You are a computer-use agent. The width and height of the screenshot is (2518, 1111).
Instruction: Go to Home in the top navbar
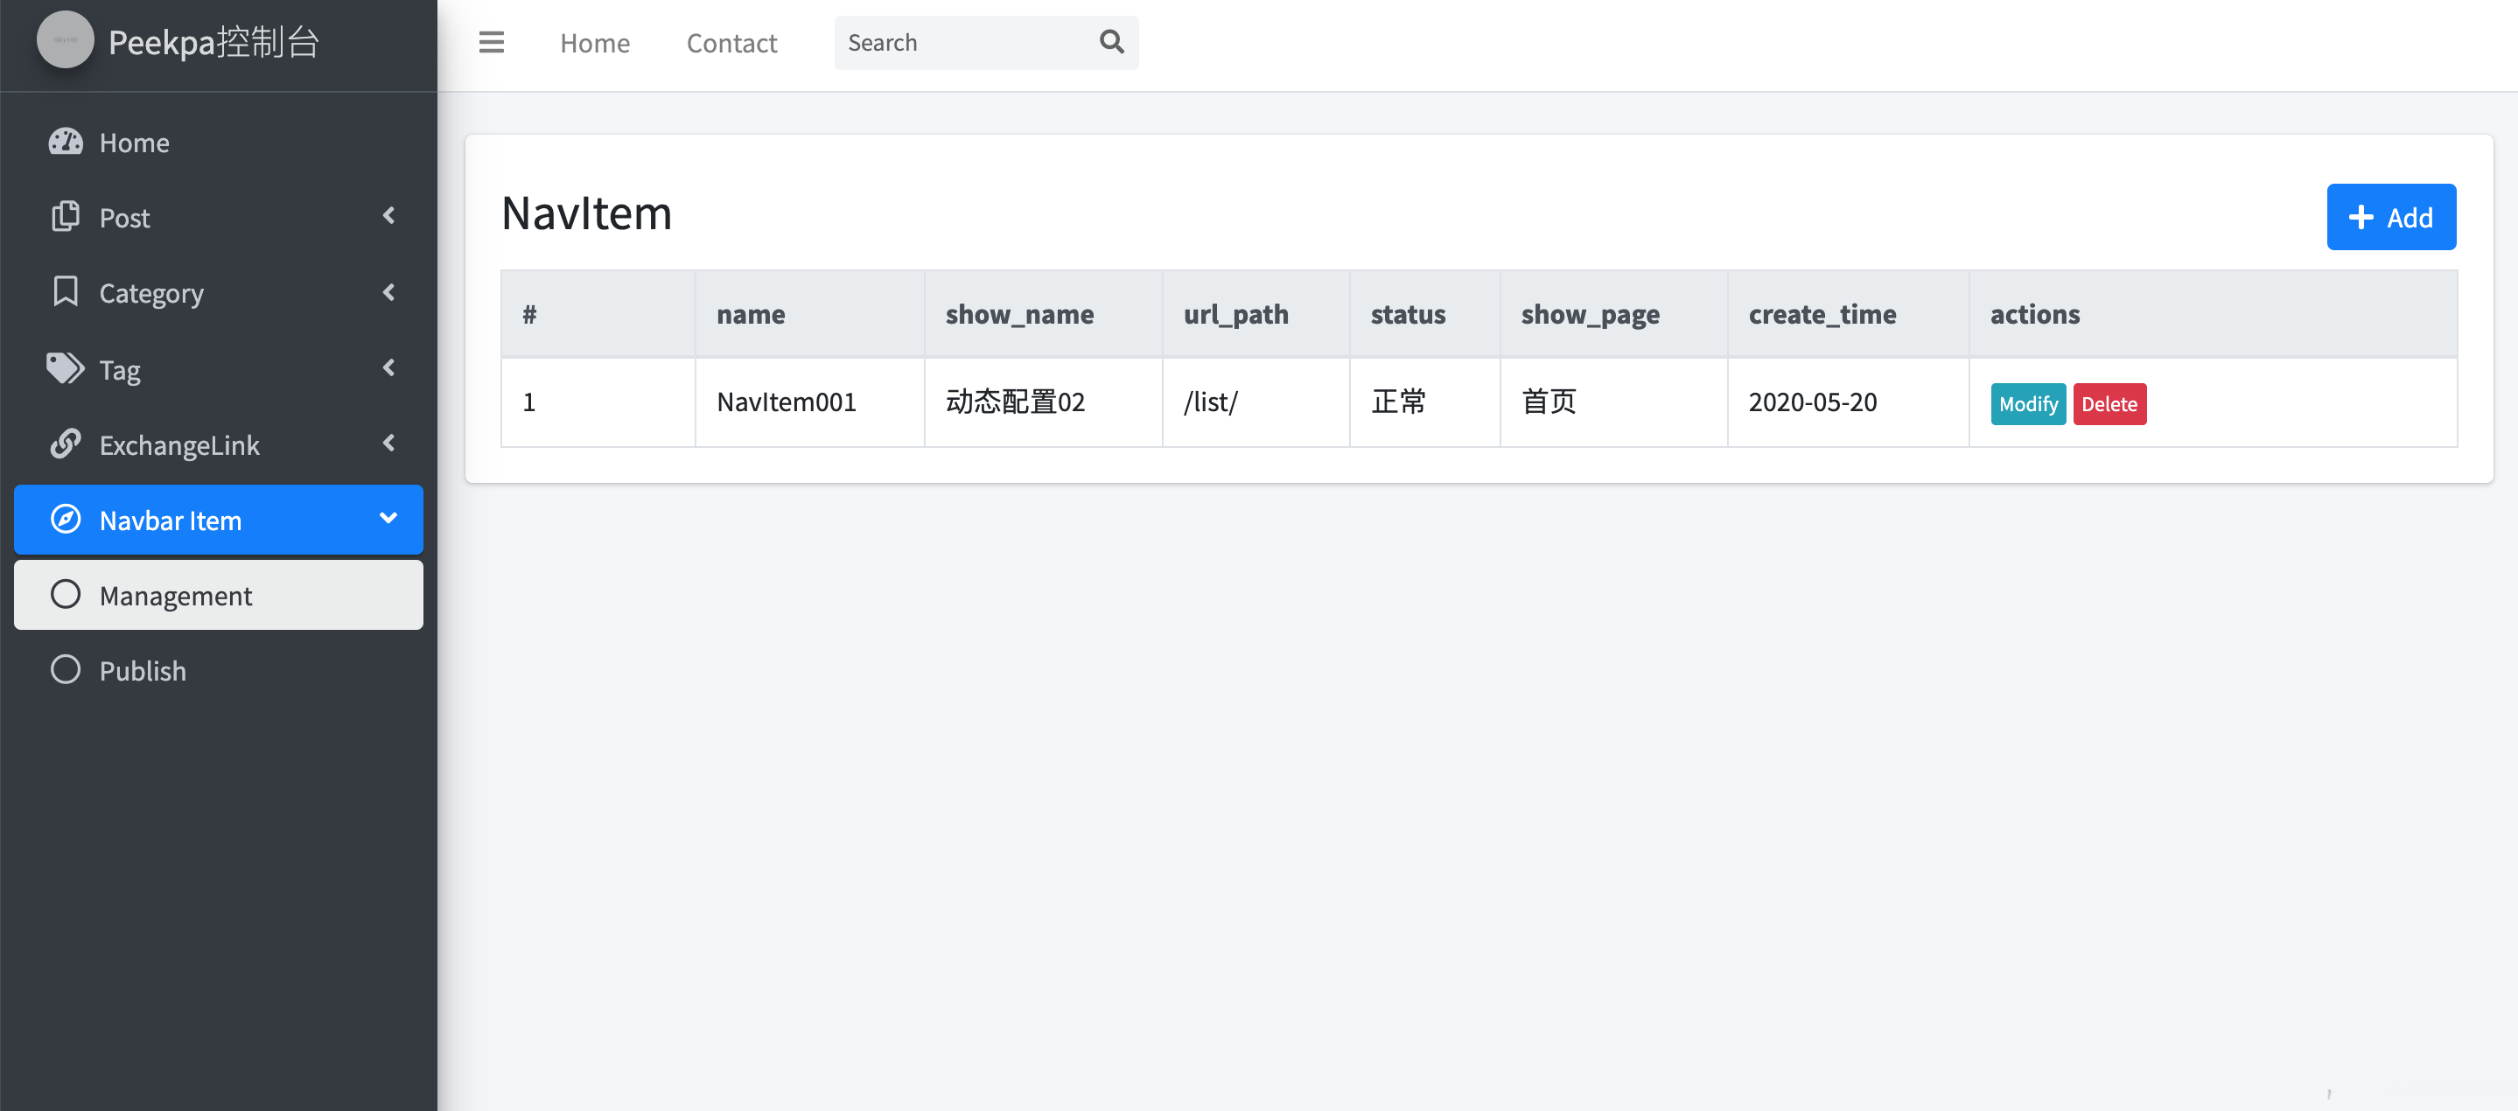coord(594,42)
